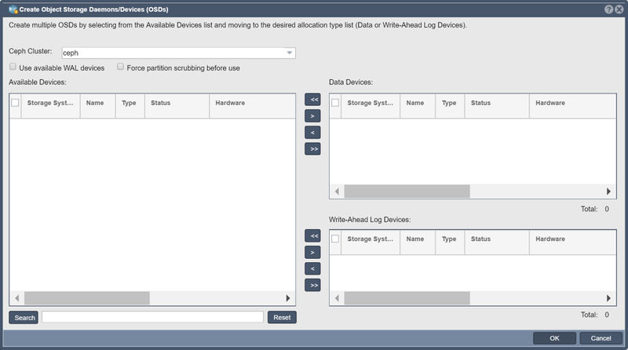Remove selected from Write-Ahead Log Devices (<)

312,268
